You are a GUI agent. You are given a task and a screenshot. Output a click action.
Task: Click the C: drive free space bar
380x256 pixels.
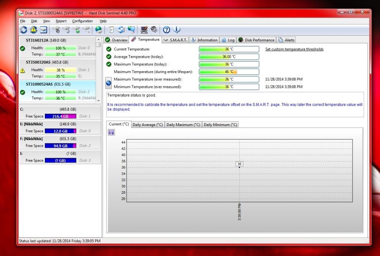(60, 116)
